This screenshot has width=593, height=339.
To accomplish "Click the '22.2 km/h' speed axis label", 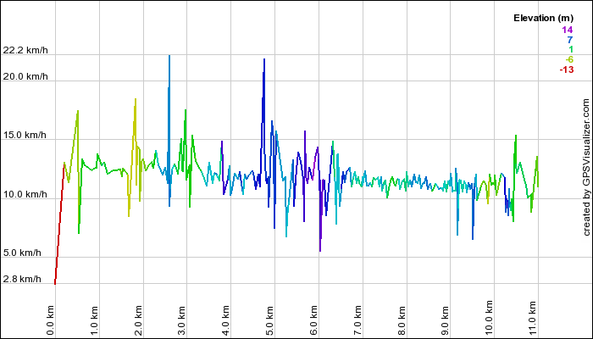I will [25, 50].
